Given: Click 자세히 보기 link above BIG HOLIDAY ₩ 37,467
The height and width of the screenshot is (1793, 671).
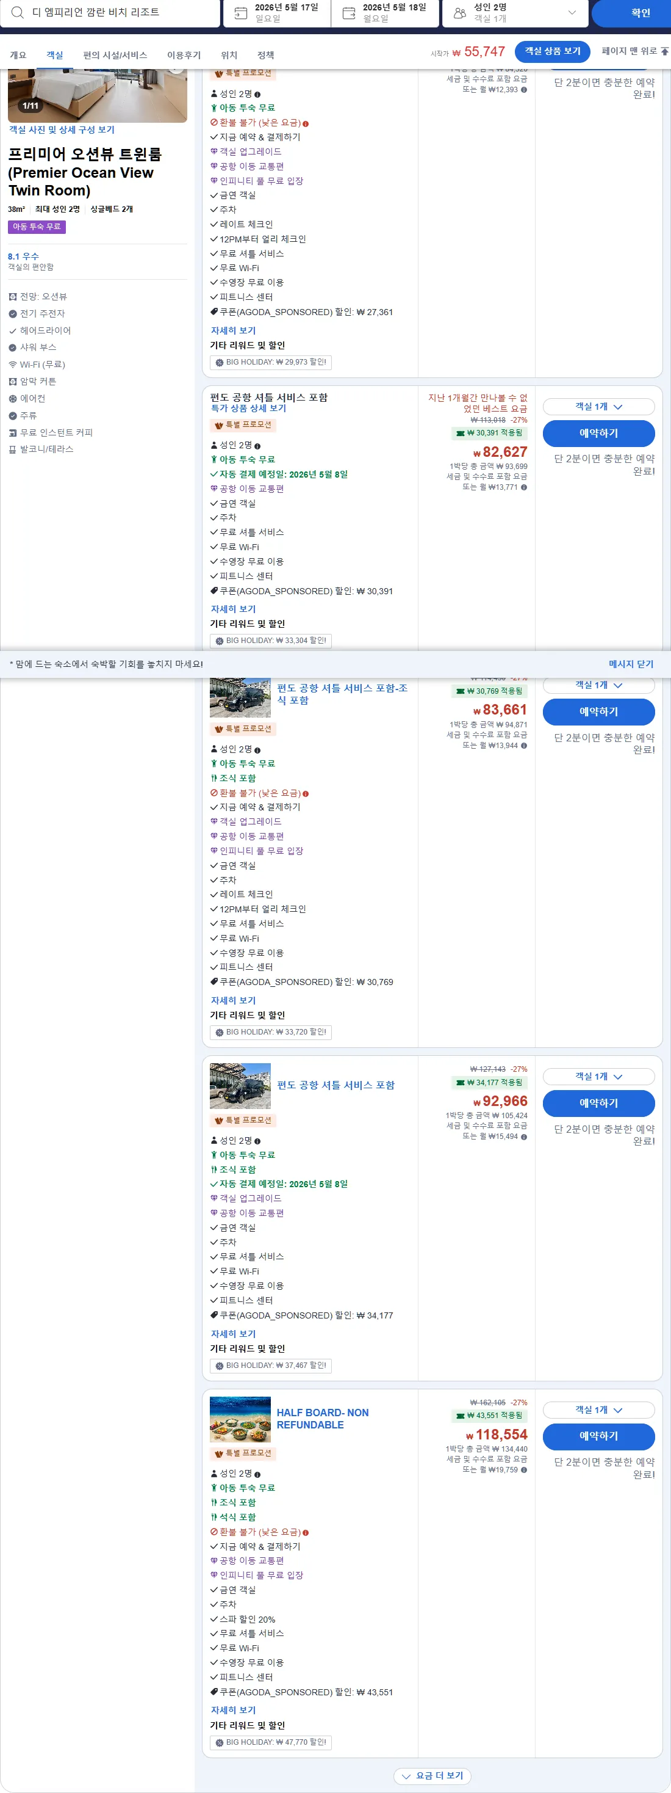Looking at the screenshot, I should pyautogui.click(x=233, y=1334).
